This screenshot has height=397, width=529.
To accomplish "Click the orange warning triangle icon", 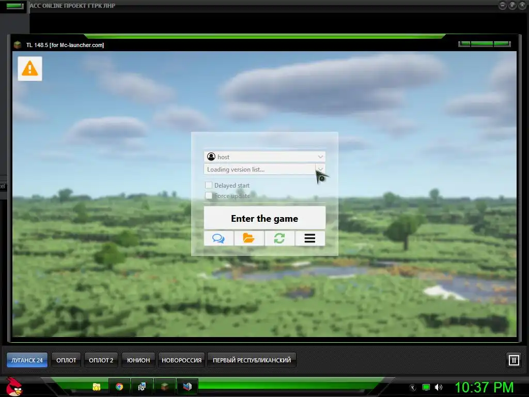I will pos(29,69).
